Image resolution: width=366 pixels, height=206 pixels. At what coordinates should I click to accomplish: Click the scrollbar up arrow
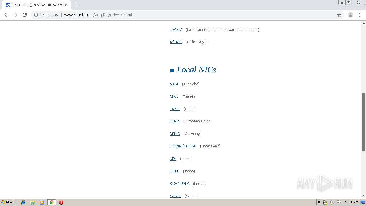click(x=364, y=23)
